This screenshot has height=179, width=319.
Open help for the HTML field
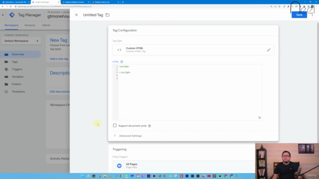pyautogui.click(x=122, y=62)
